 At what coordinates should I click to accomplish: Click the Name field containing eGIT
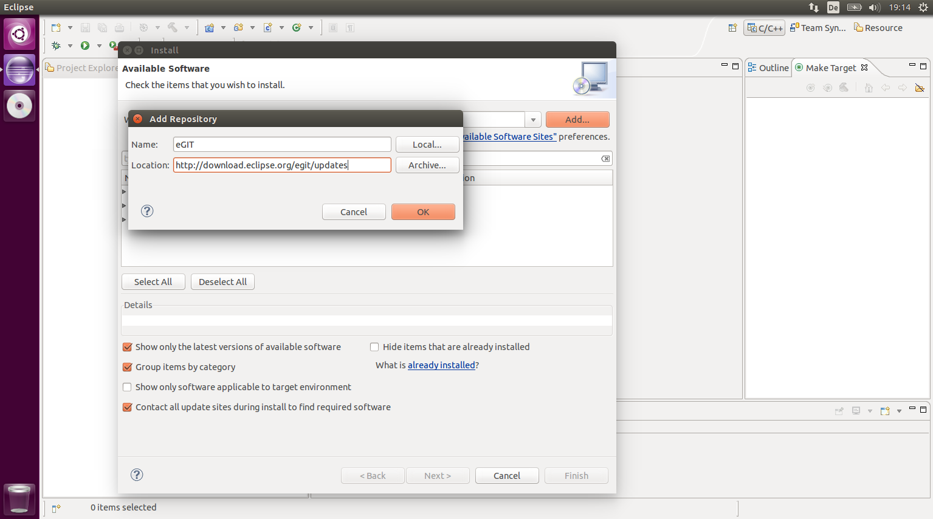282,145
